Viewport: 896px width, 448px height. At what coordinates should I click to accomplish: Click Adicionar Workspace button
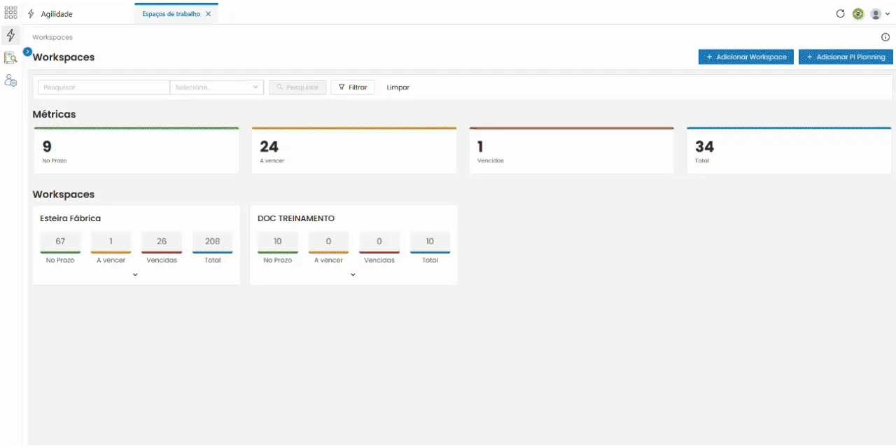pyautogui.click(x=746, y=57)
